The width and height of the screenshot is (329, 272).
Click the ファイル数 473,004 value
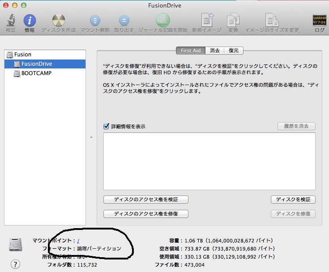pos(195,265)
